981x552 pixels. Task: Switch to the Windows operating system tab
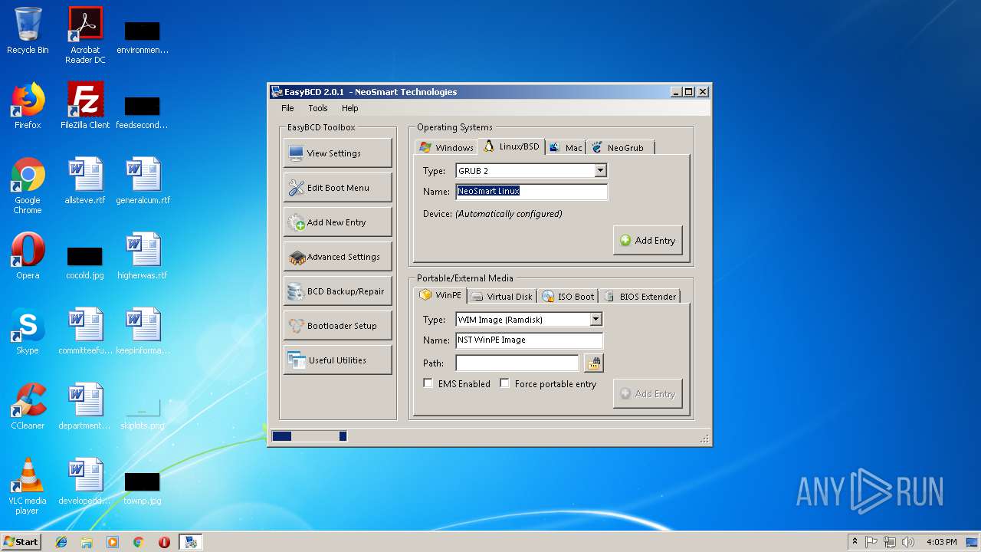click(x=446, y=147)
